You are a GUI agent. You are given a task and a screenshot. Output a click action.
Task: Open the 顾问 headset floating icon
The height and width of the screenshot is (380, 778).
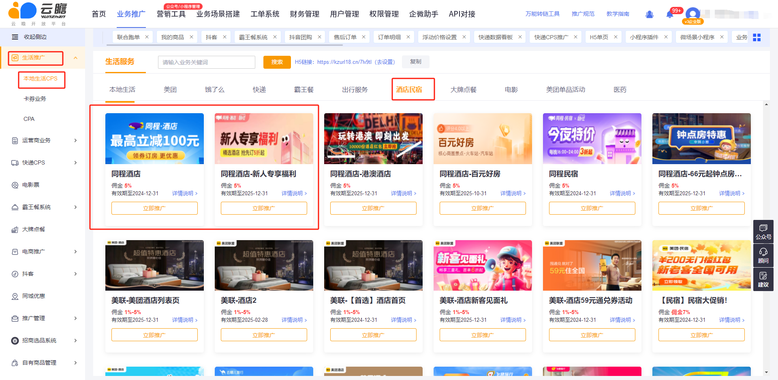click(763, 255)
